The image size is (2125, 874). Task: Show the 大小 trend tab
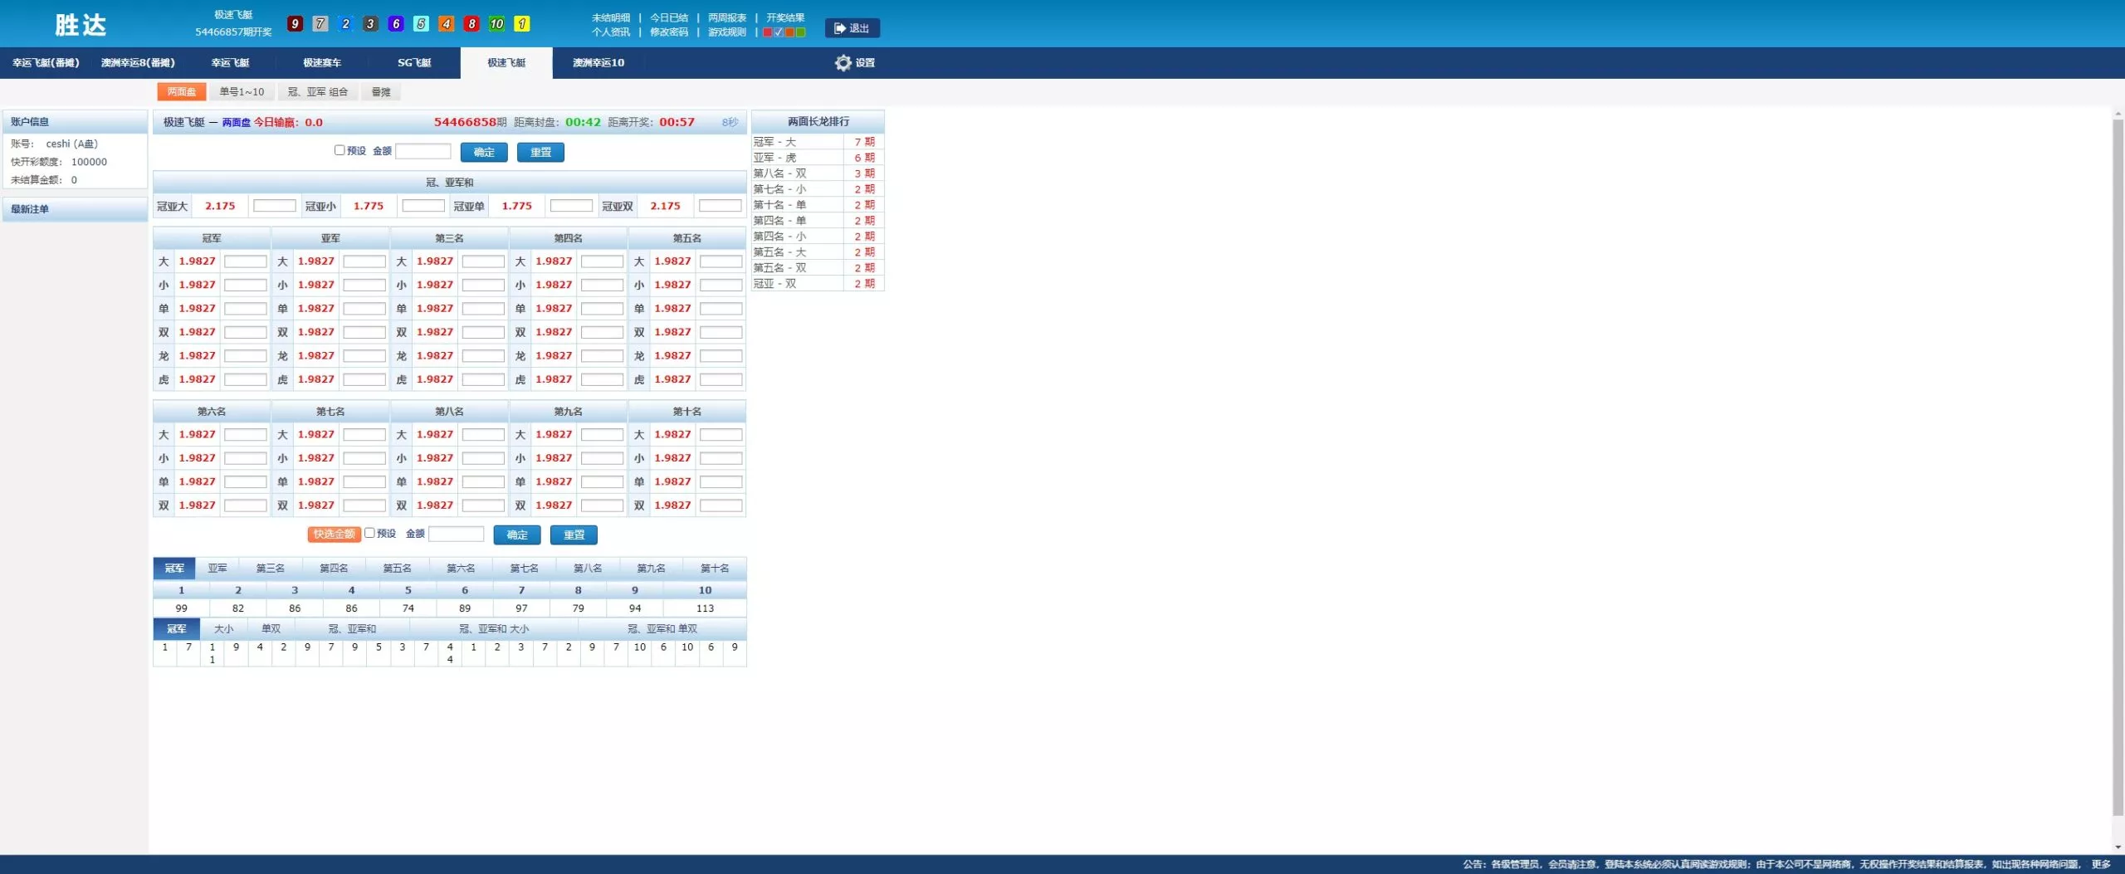click(223, 629)
